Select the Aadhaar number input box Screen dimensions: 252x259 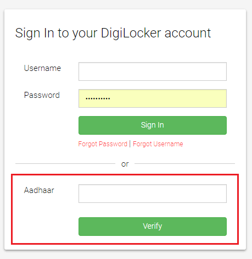[x=153, y=194]
